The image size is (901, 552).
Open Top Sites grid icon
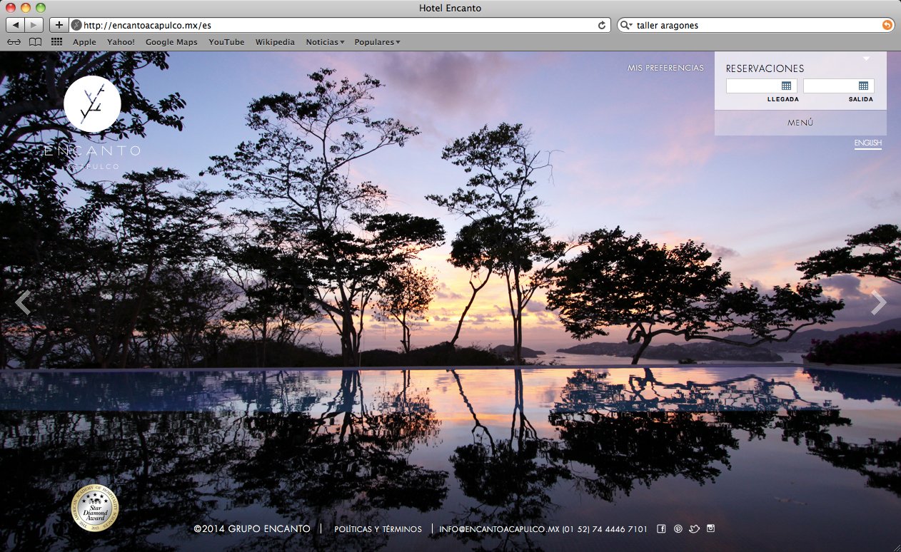tap(56, 42)
